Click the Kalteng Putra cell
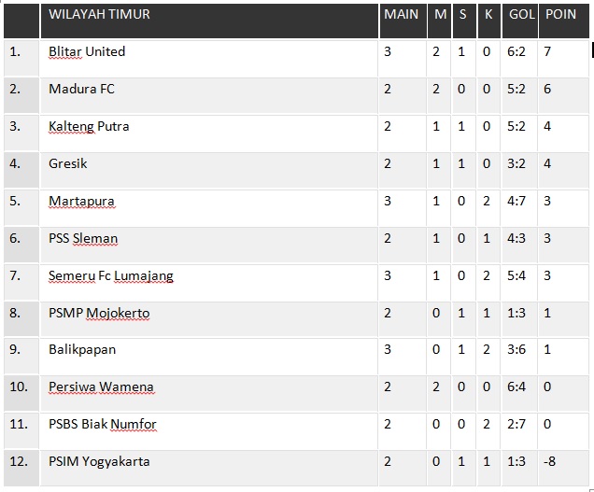Image resolution: width=594 pixels, height=492 pixels. click(x=89, y=127)
